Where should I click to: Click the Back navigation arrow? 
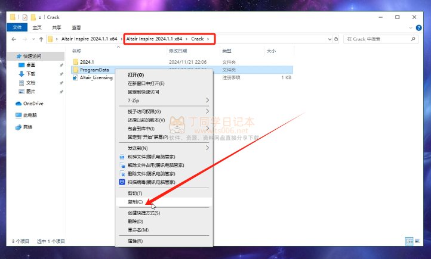click(14, 39)
